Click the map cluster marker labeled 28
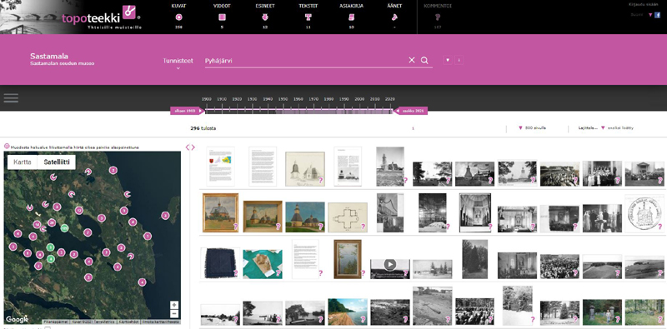Image resolution: width=667 pixels, height=329 pixels. [x=52, y=222]
